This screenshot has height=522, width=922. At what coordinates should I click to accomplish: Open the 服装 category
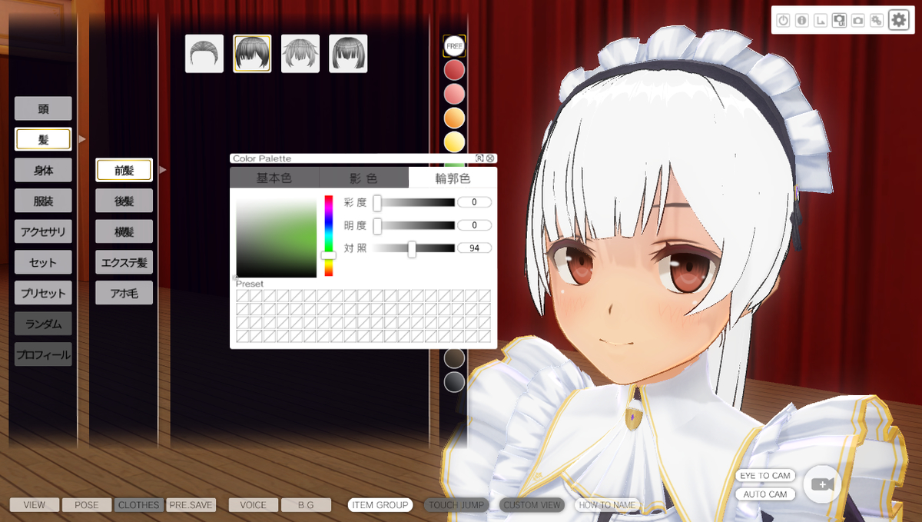coord(43,201)
